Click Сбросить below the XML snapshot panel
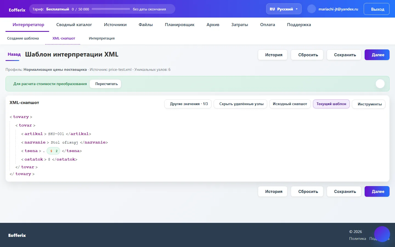 coord(308,191)
